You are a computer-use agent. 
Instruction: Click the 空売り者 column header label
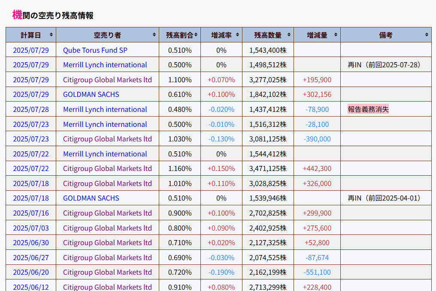[x=107, y=35]
